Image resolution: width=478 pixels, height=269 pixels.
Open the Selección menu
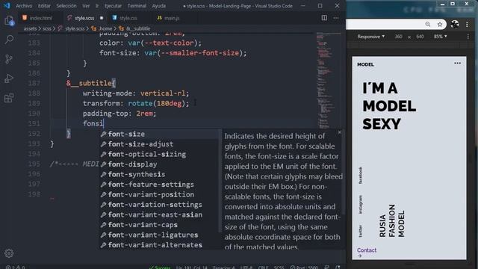coord(66,6)
